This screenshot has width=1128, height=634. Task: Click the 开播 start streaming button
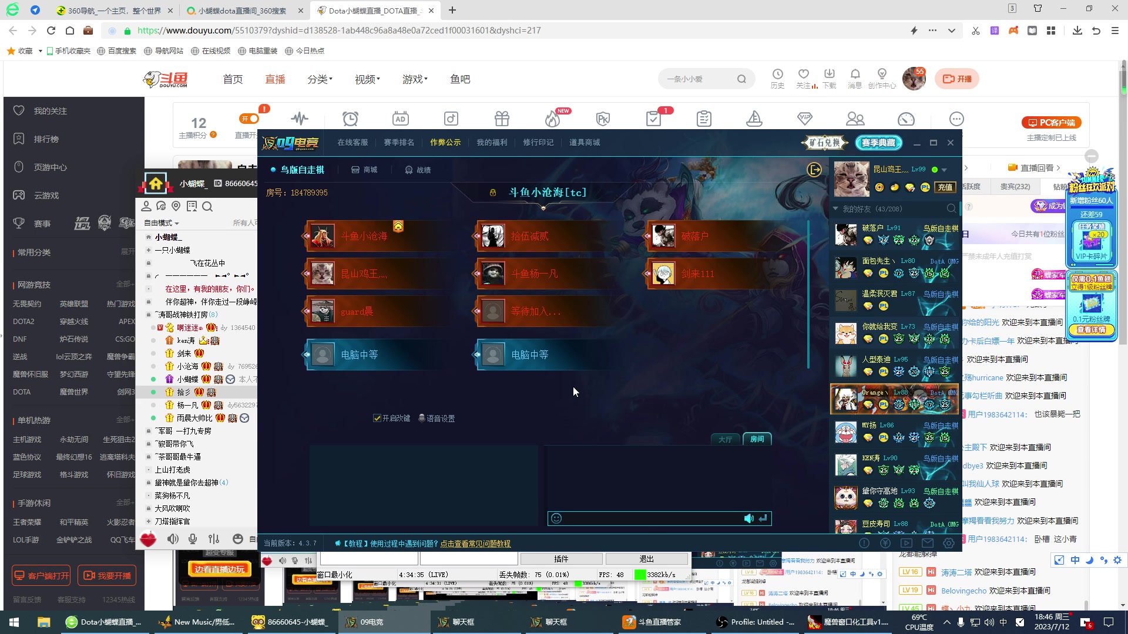[x=957, y=79]
